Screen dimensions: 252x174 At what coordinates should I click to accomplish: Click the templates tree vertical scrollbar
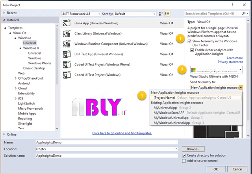click(57, 56)
